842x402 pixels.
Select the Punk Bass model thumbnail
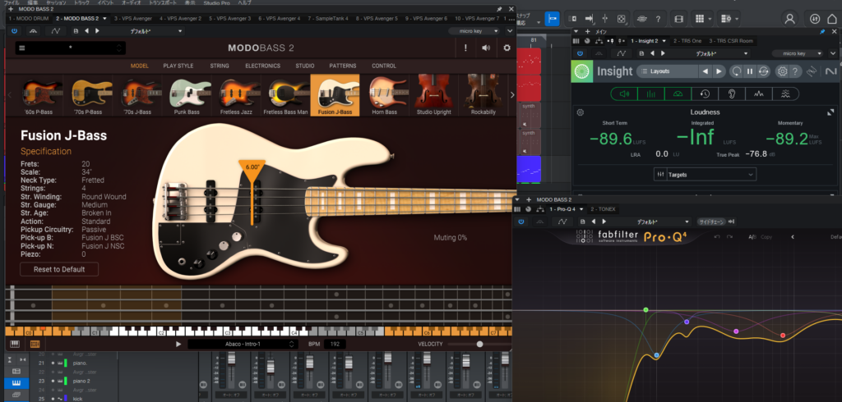click(x=187, y=95)
